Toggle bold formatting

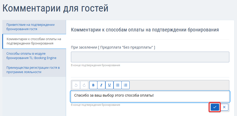[x=93, y=85]
